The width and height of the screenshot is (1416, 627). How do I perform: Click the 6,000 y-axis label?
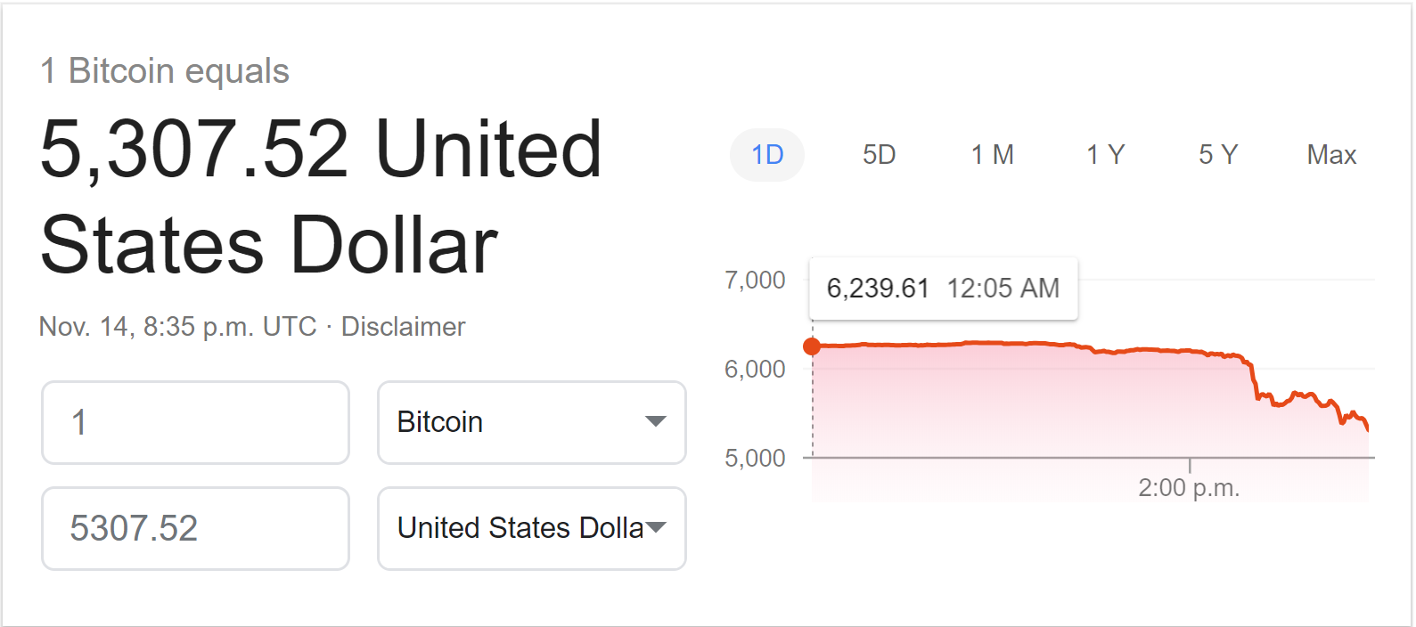(x=755, y=369)
